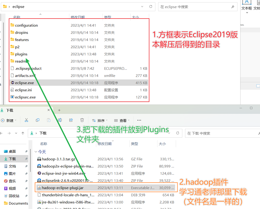Viewport: 260px width, 209px height.
Task: Unpin 图片 using its pin icon
Action: tap(26, 174)
